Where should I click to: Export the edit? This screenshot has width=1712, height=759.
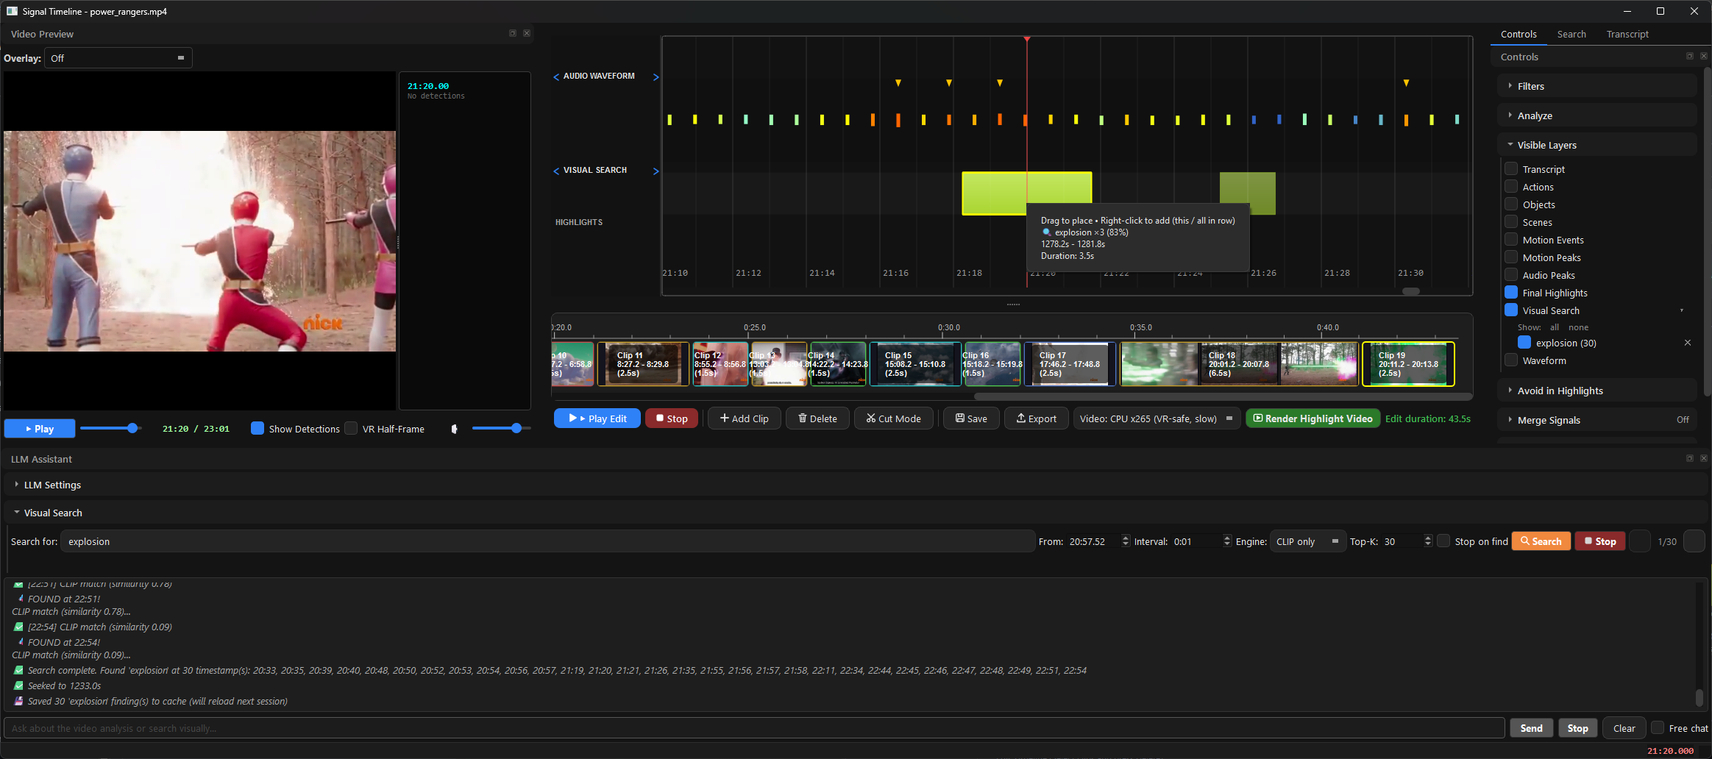point(1036,418)
